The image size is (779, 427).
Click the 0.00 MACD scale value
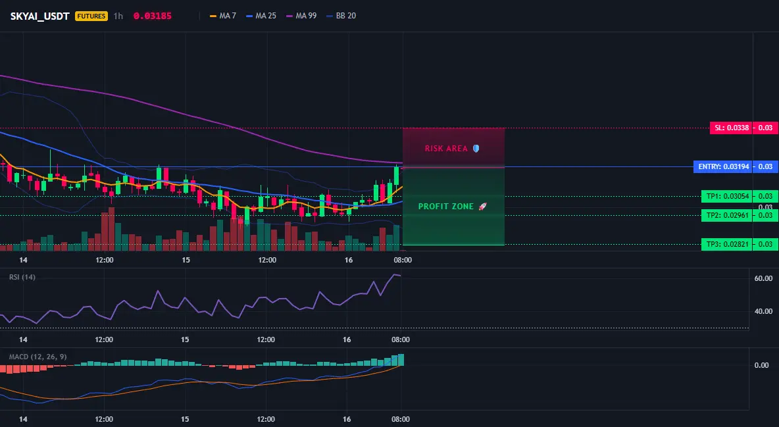click(x=762, y=365)
